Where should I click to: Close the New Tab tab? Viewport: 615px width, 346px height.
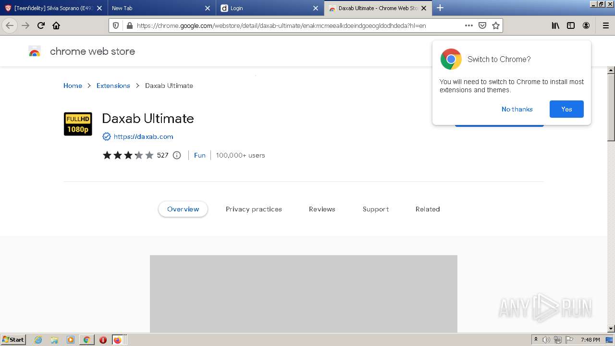click(x=208, y=8)
